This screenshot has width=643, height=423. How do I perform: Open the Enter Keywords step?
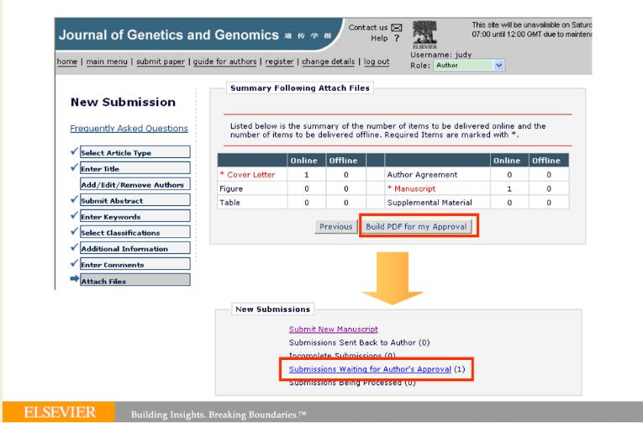click(135, 216)
